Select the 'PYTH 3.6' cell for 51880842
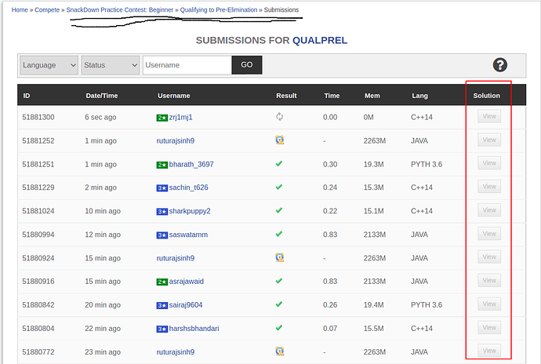The height and width of the screenshot is (364, 541). point(427,305)
